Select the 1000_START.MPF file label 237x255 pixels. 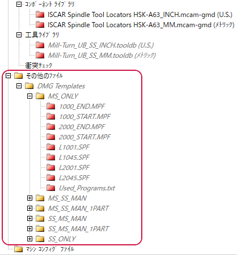pos(84,117)
